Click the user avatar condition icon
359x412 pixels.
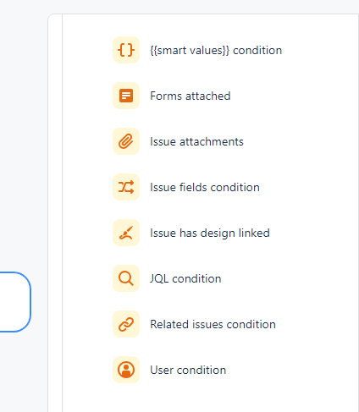(126, 370)
